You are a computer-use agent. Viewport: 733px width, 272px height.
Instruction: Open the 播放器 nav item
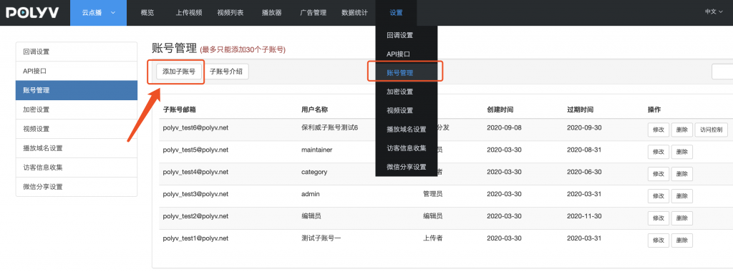(x=271, y=13)
